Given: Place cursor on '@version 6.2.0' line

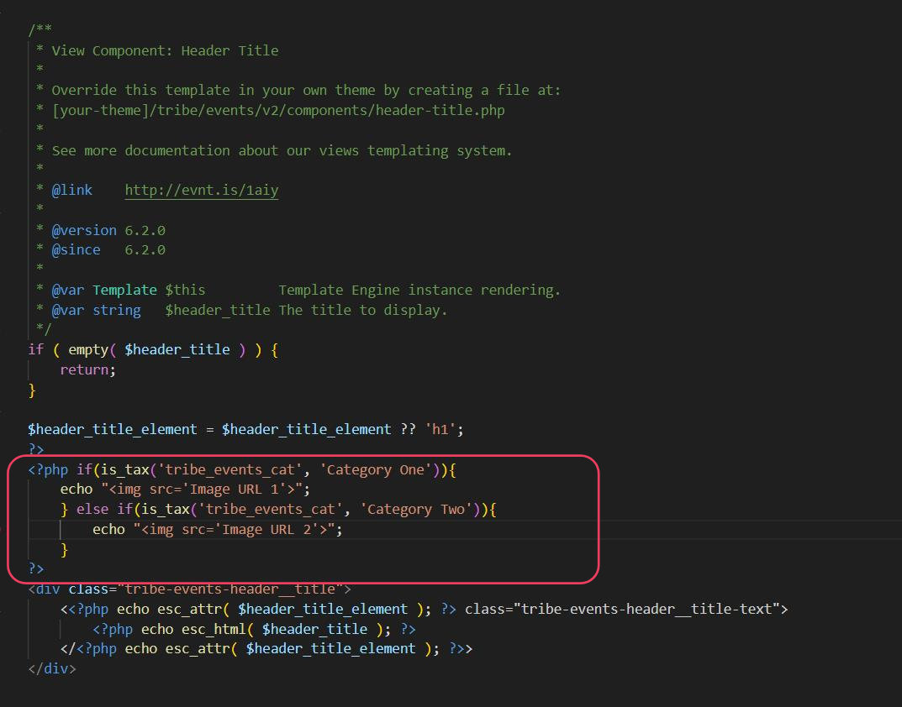Looking at the screenshot, I should pos(108,230).
